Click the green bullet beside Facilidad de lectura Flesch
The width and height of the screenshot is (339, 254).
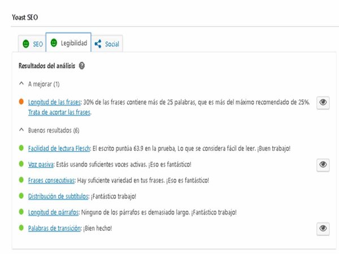[x=21, y=148]
